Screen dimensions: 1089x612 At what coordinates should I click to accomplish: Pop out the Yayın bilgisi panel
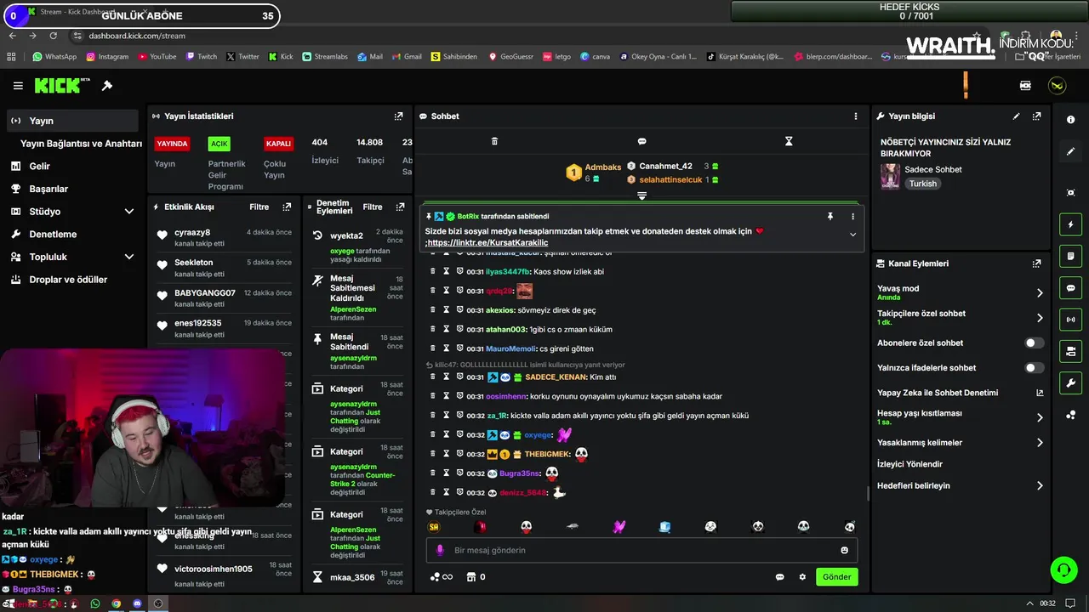tap(1036, 116)
